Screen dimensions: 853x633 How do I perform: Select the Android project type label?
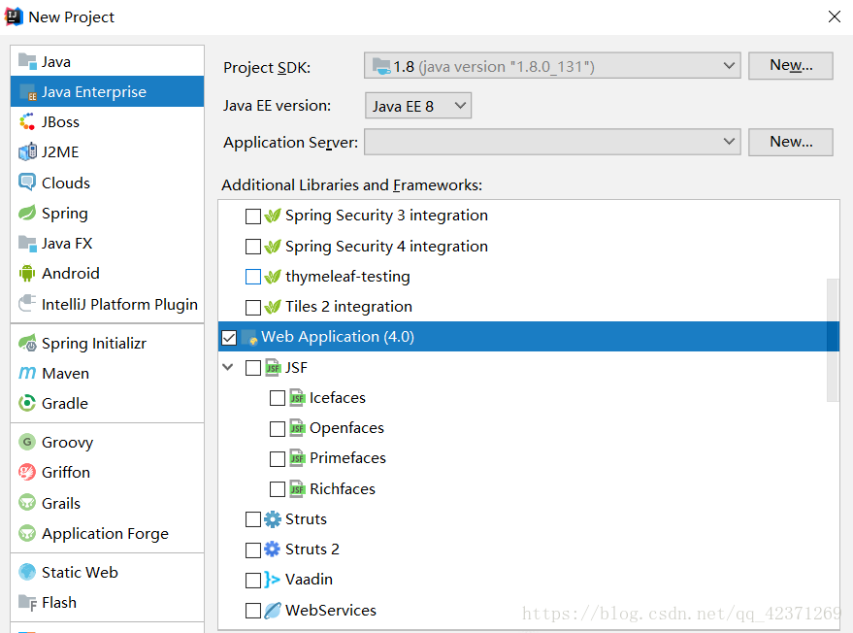click(x=71, y=273)
